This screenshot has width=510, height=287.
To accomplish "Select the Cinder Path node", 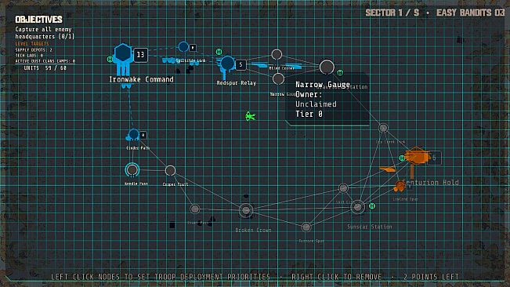I will 134,134.
